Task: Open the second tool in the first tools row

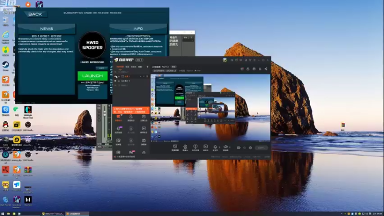Action: click(131, 118)
